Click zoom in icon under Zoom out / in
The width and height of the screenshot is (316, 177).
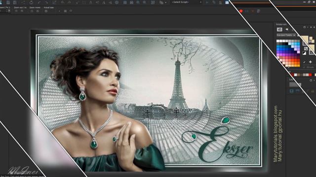[x=22, y=11]
